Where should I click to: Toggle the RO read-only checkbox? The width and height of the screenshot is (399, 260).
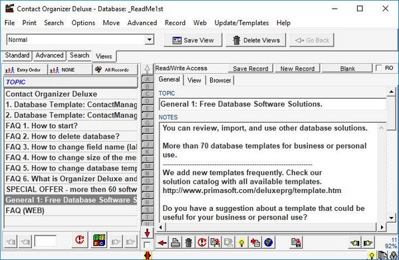[379, 68]
